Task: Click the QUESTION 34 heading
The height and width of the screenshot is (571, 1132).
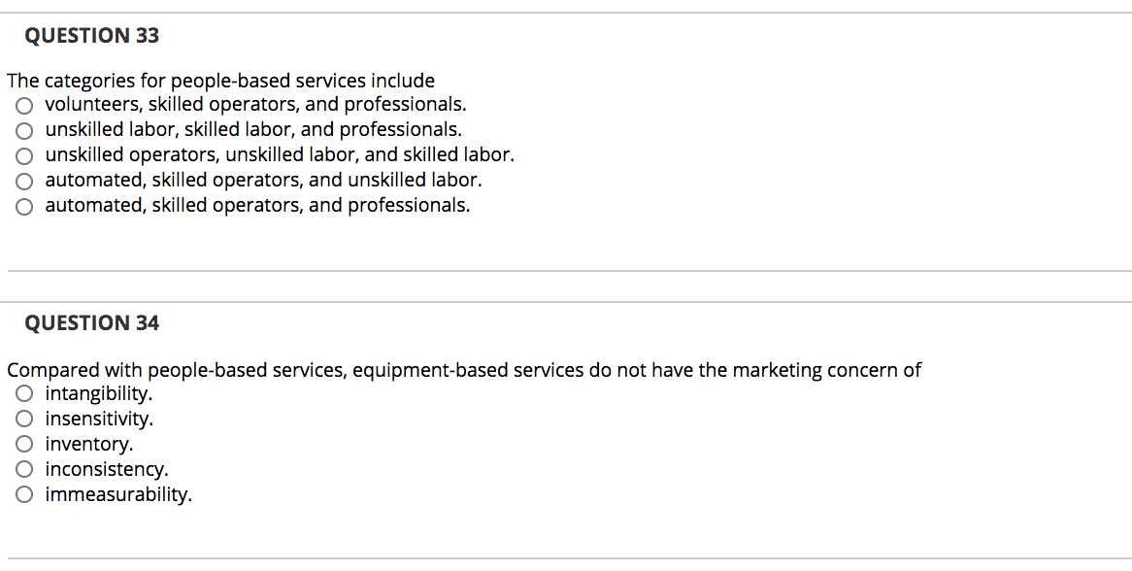Action: [x=92, y=322]
